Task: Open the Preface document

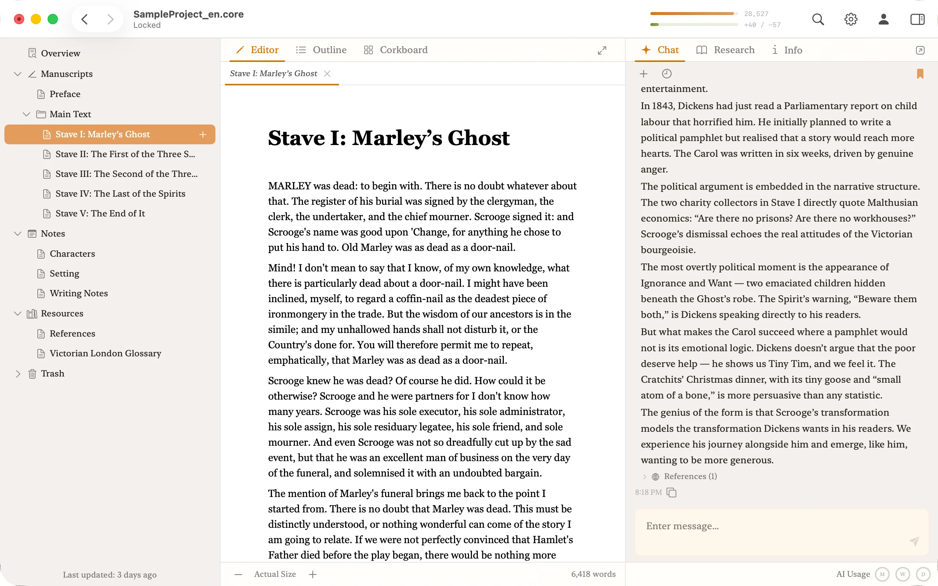Action: (65, 94)
